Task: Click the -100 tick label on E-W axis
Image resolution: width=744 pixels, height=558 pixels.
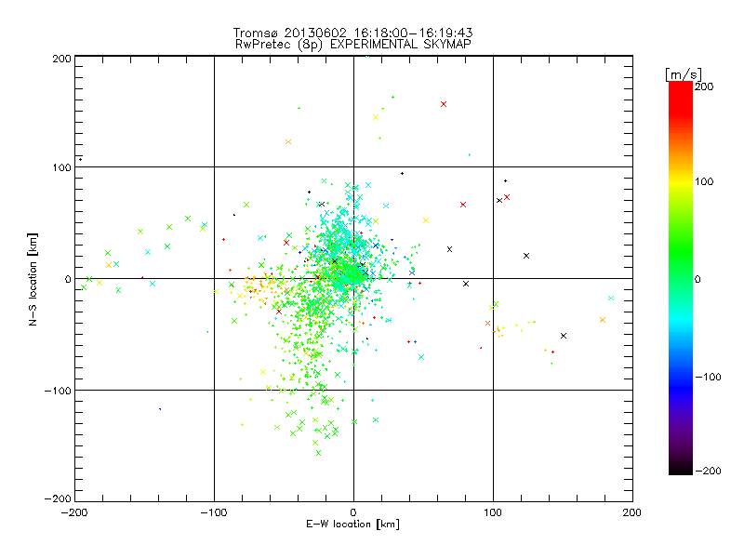Action: tap(214, 513)
